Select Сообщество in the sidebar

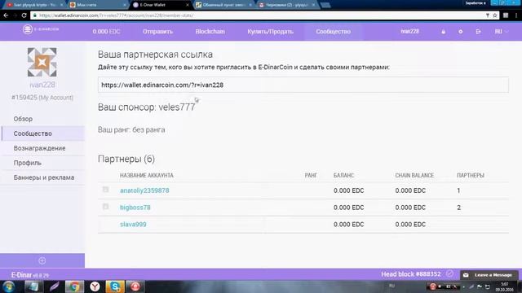(x=43, y=133)
